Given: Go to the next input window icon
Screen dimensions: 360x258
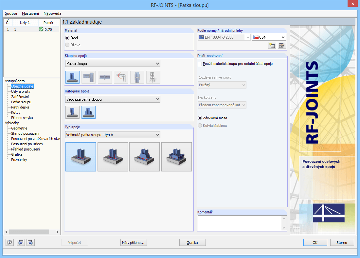Looking at the screenshot, I should click(x=30, y=242).
